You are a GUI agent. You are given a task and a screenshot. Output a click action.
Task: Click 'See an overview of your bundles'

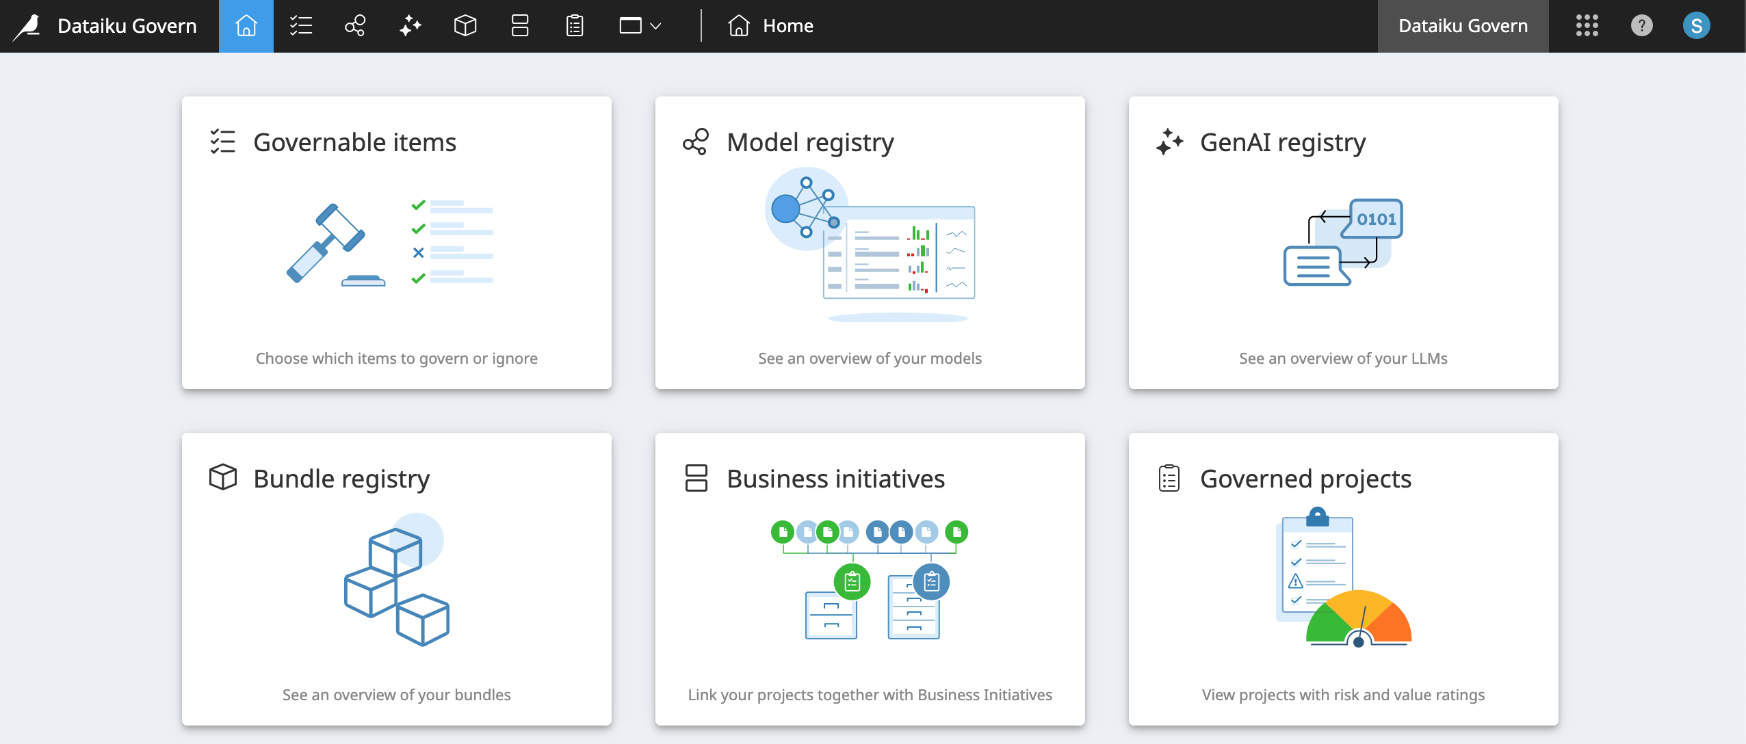point(396,695)
